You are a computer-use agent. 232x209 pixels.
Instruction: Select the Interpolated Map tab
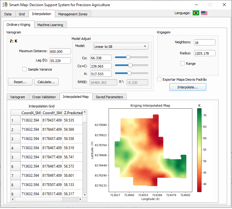pos(76,97)
